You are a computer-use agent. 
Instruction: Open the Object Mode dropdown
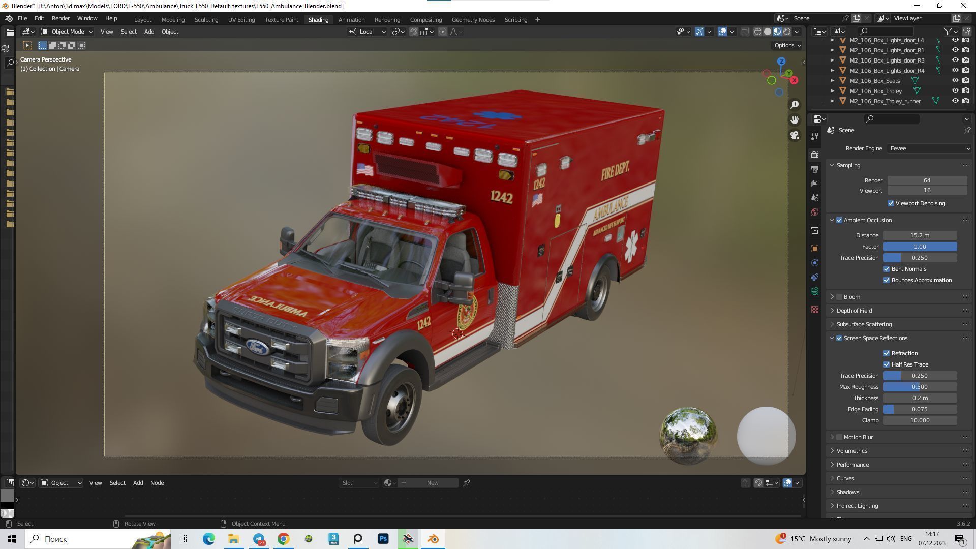click(x=67, y=32)
